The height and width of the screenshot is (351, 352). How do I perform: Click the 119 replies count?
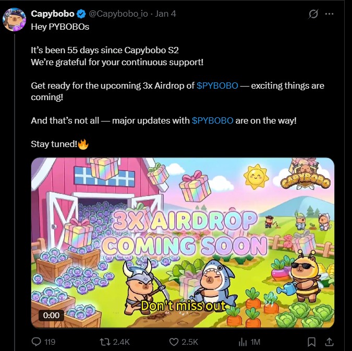50,342
